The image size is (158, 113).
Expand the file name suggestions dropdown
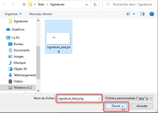click(98, 98)
